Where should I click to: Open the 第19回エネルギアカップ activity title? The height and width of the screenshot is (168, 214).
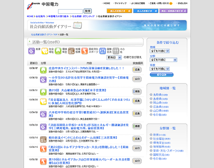89,161
